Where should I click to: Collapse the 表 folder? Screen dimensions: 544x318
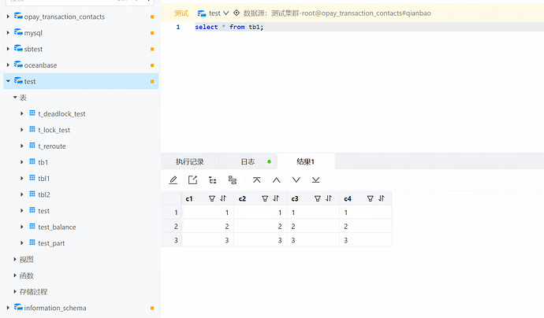(15, 98)
